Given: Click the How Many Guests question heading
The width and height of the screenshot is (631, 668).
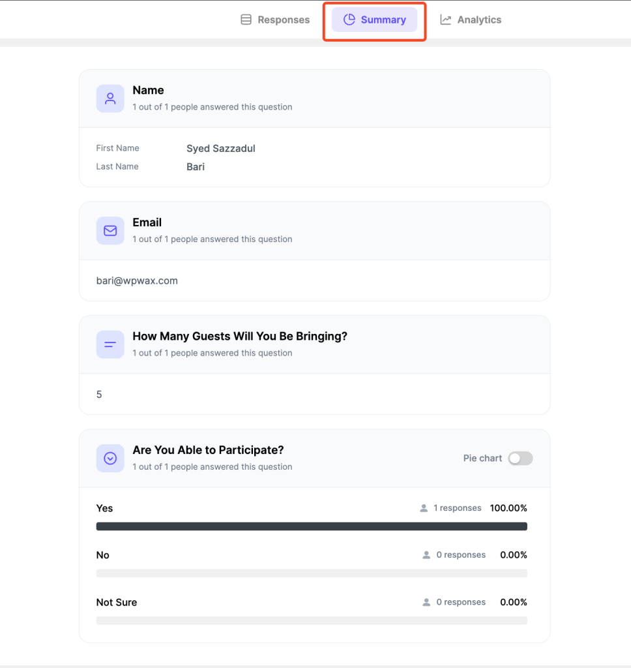Looking at the screenshot, I should 240,336.
